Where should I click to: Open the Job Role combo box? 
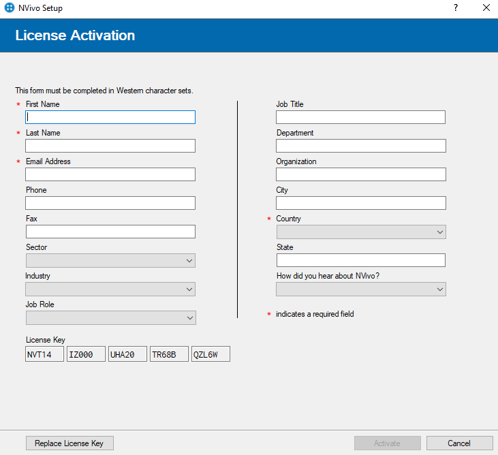111,317
